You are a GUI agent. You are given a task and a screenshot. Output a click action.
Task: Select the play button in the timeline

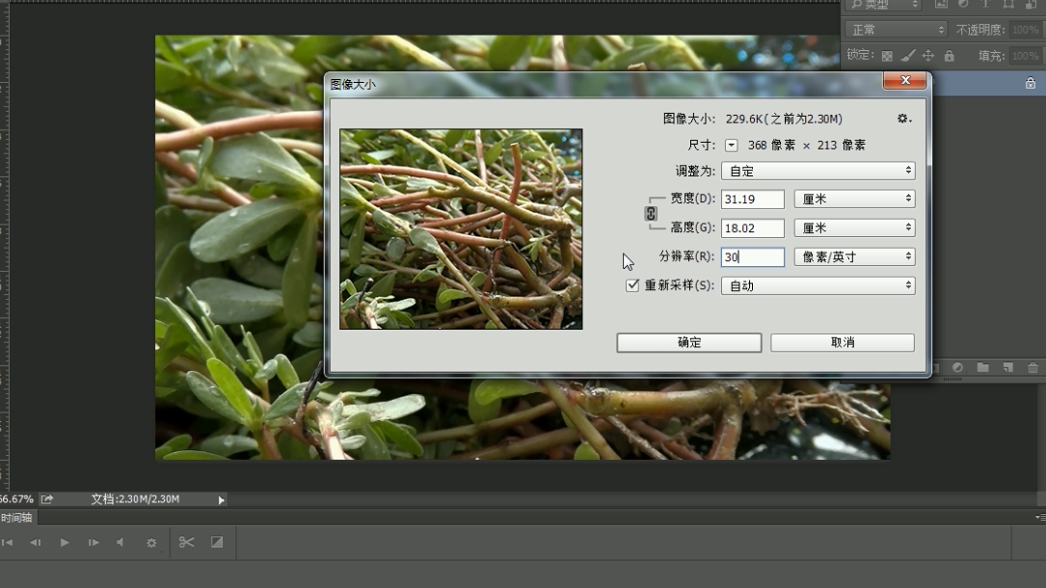tap(64, 542)
